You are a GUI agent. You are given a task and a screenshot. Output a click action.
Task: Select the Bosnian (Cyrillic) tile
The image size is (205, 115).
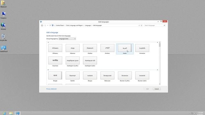(x=125, y=77)
